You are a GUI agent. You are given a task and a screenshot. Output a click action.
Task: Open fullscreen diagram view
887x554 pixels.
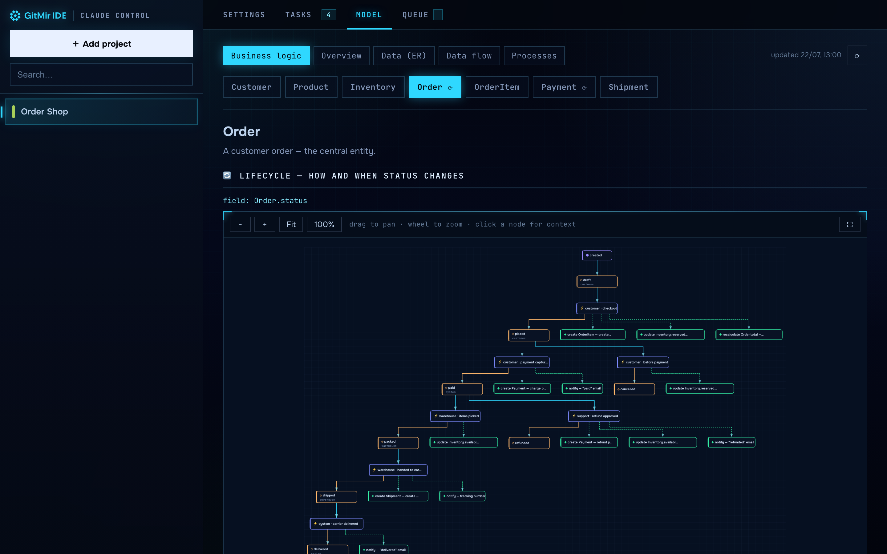(x=849, y=224)
